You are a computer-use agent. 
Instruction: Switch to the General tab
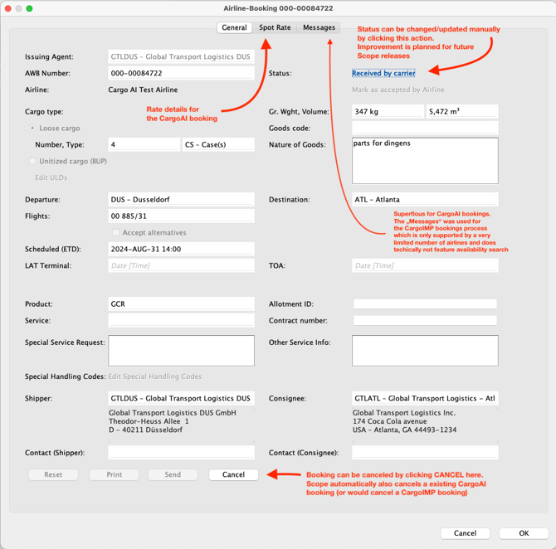(234, 27)
